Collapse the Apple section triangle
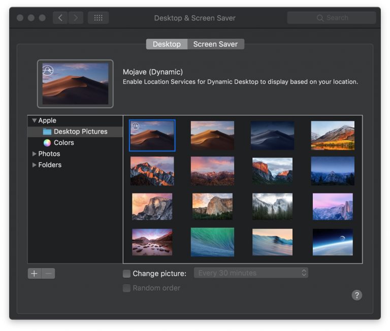Viewport: 390px width, 331px height. (x=35, y=121)
